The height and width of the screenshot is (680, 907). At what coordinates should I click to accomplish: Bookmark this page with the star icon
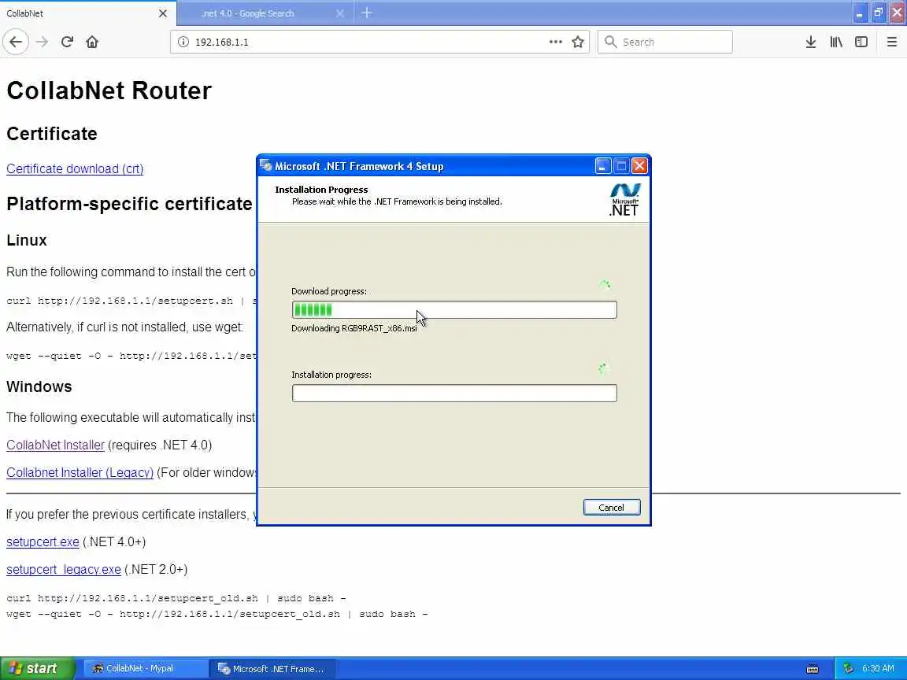point(577,42)
